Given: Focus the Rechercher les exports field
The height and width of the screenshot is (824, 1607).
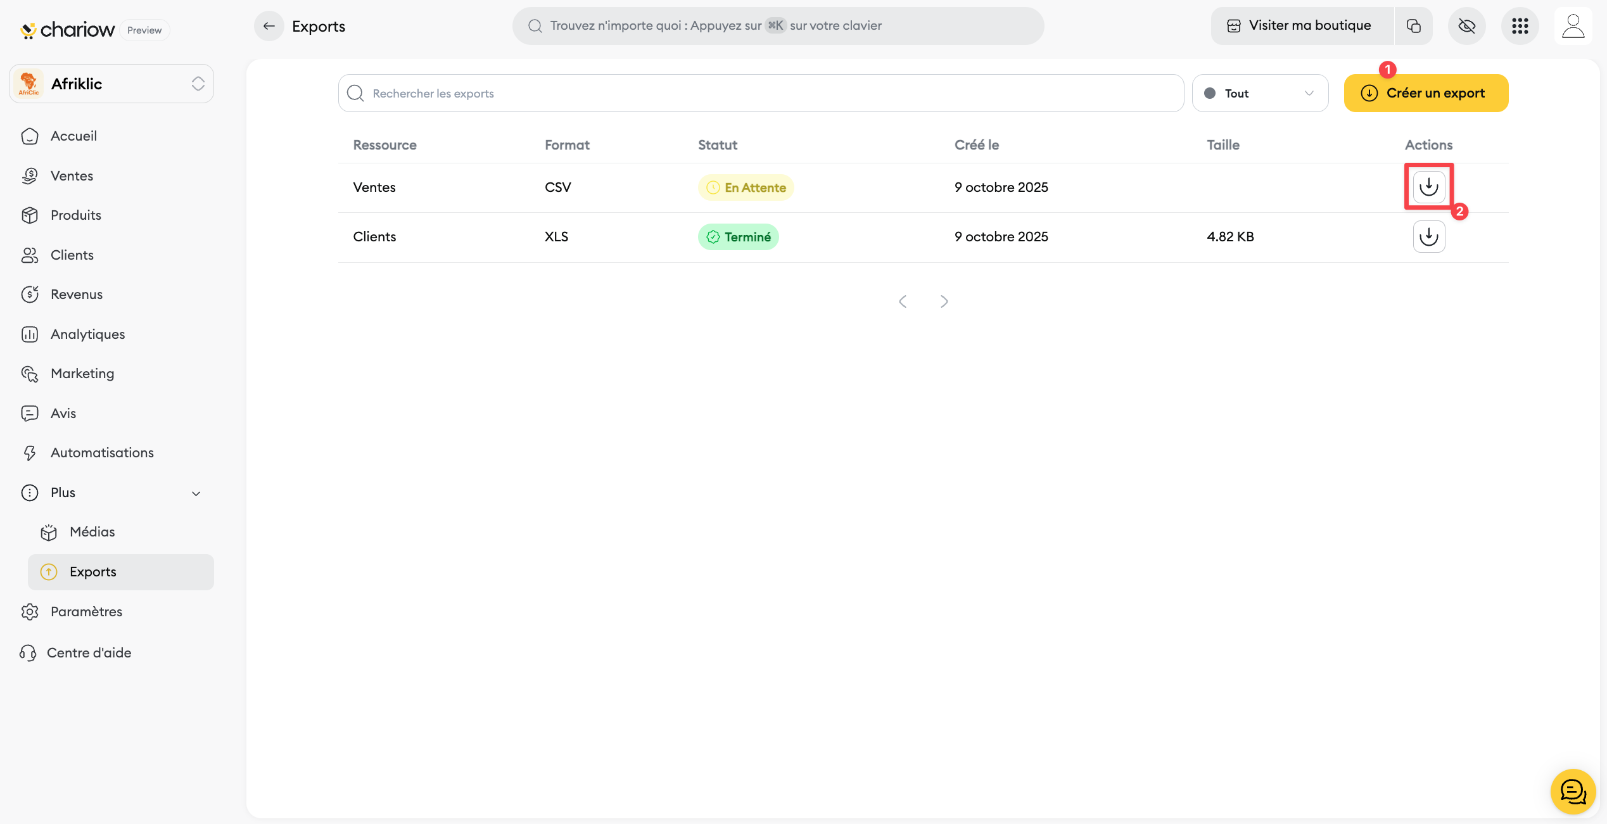Looking at the screenshot, I should 760,93.
